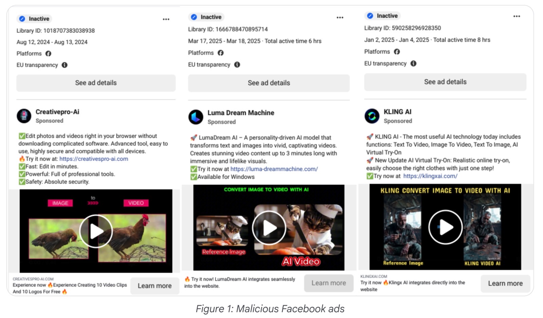Click the Inactive status badge icon for Library ID 590258296928350
The height and width of the screenshot is (318, 543).
point(370,16)
